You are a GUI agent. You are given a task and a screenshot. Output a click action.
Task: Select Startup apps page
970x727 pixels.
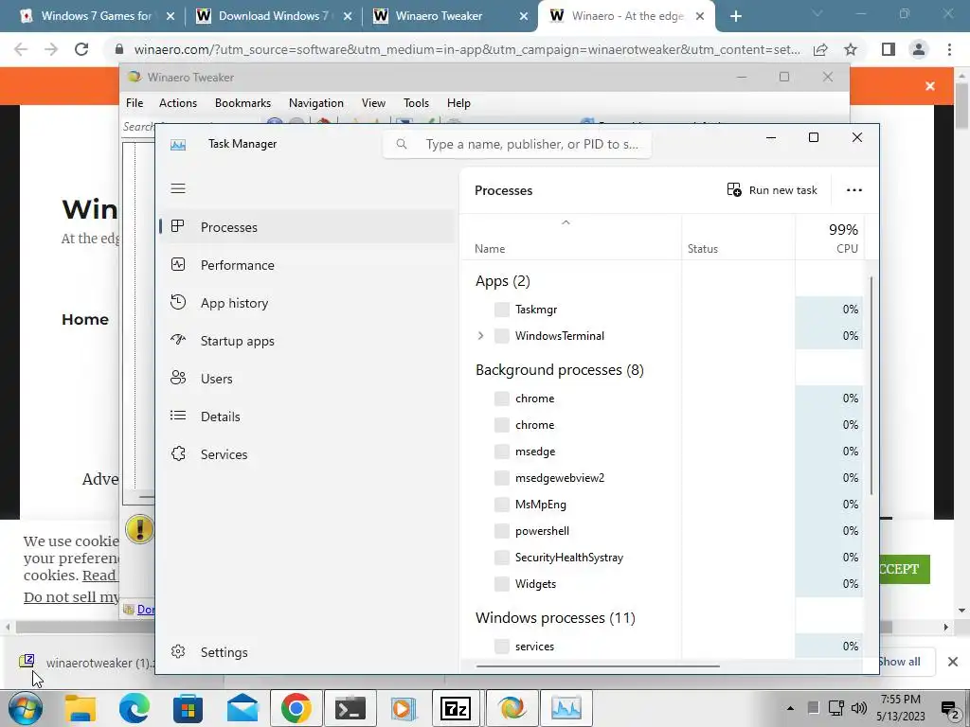coord(307,341)
